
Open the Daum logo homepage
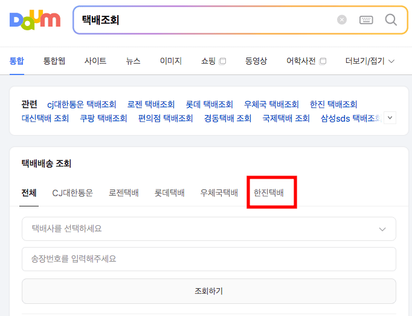click(x=35, y=20)
